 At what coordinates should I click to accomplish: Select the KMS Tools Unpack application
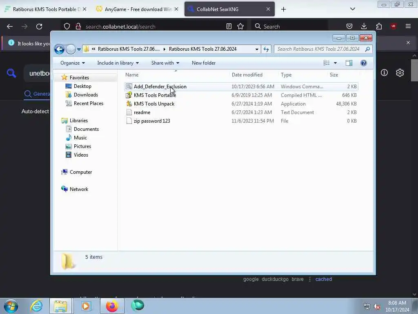[241, 104]
